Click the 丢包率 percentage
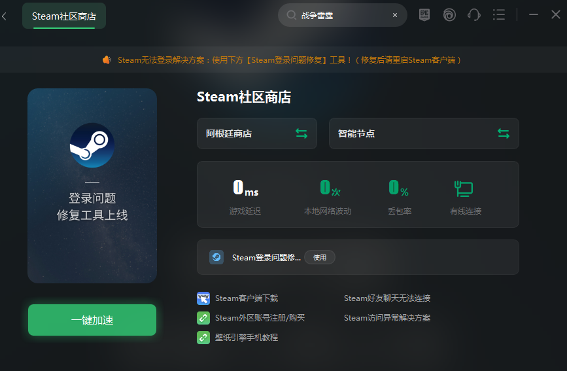This screenshot has width=567, height=371. click(x=398, y=188)
